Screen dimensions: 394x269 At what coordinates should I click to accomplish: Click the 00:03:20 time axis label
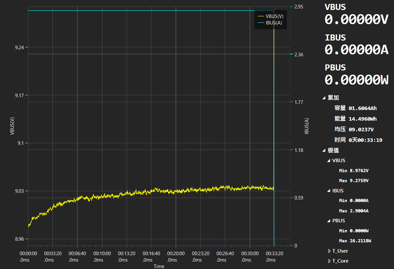click(53, 256)
